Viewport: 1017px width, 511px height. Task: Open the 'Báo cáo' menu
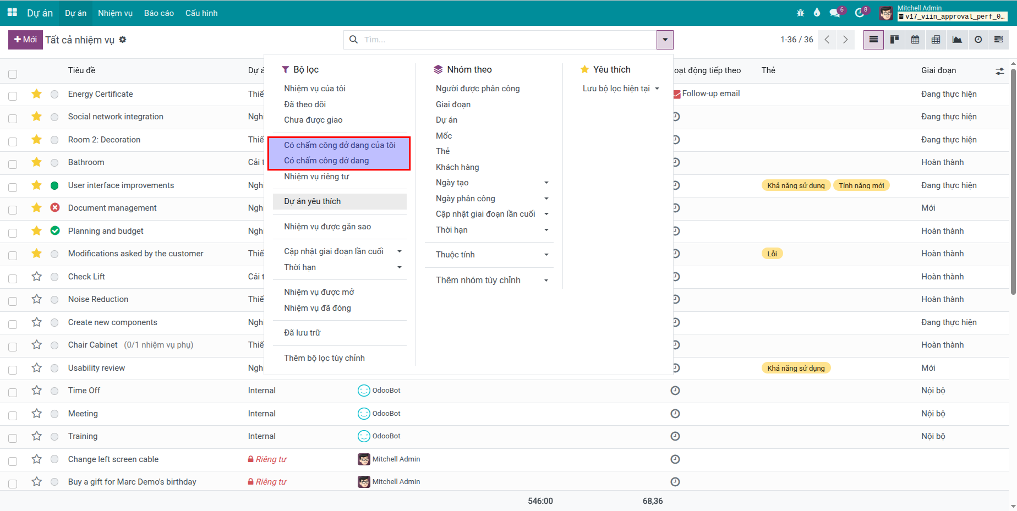coord(159,13)
